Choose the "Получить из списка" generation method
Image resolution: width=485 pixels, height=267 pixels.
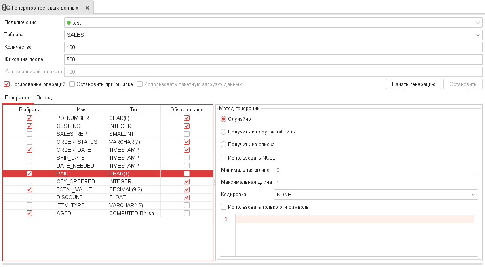click(223, 144)
